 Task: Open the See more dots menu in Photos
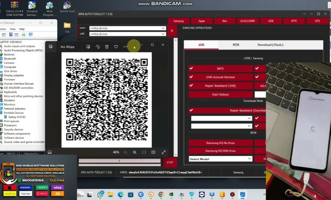(125, 47)
